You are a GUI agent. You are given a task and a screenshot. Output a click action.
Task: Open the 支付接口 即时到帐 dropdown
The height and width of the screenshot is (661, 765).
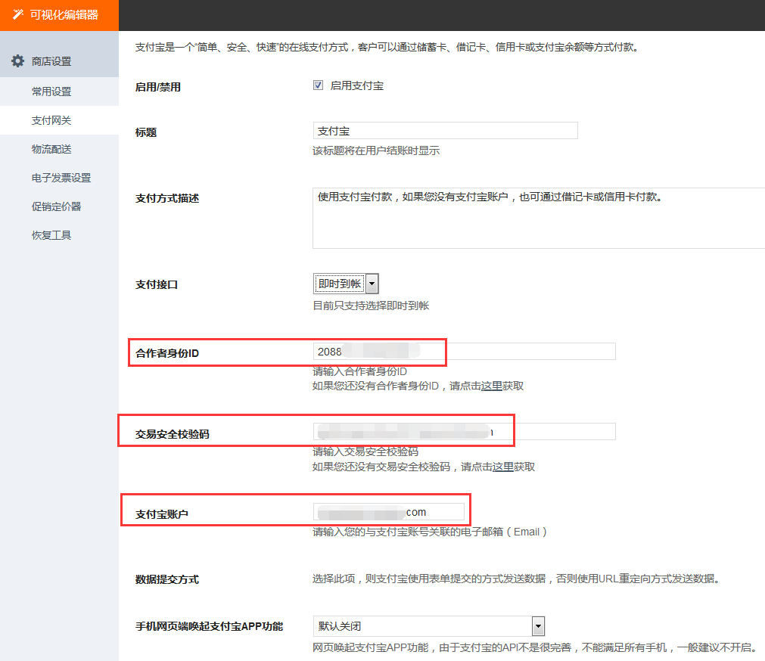(x=345, y=284)
